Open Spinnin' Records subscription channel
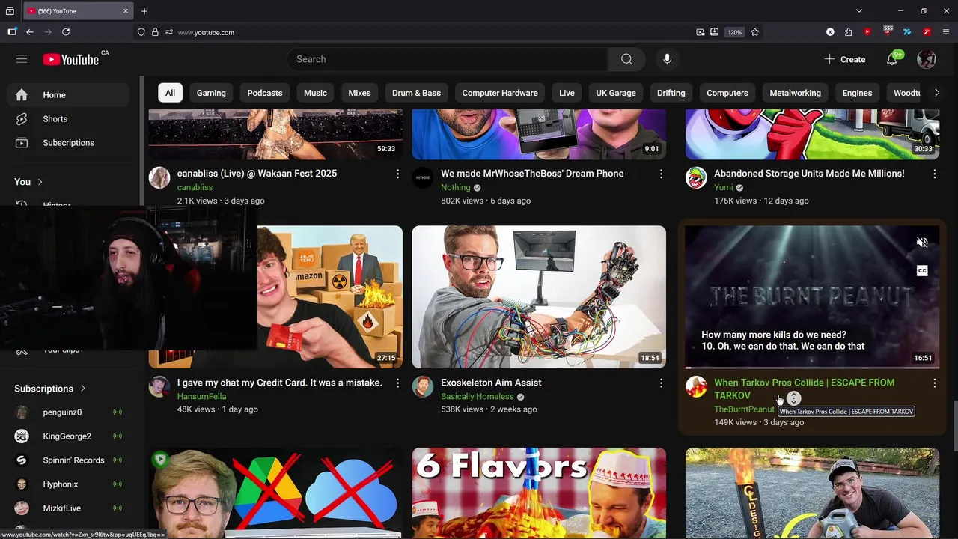Viewport: 958px width, 539px height. tap(68, 460)
